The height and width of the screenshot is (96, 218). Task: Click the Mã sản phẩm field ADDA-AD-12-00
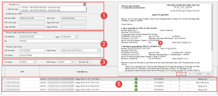pyautogui.click(x=32, y=18)
